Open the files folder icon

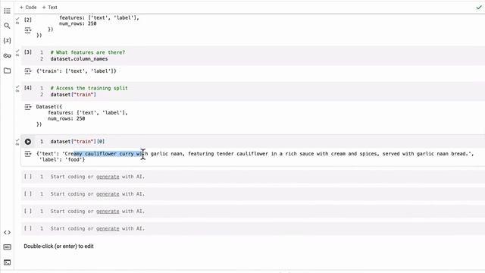[7, 71]
